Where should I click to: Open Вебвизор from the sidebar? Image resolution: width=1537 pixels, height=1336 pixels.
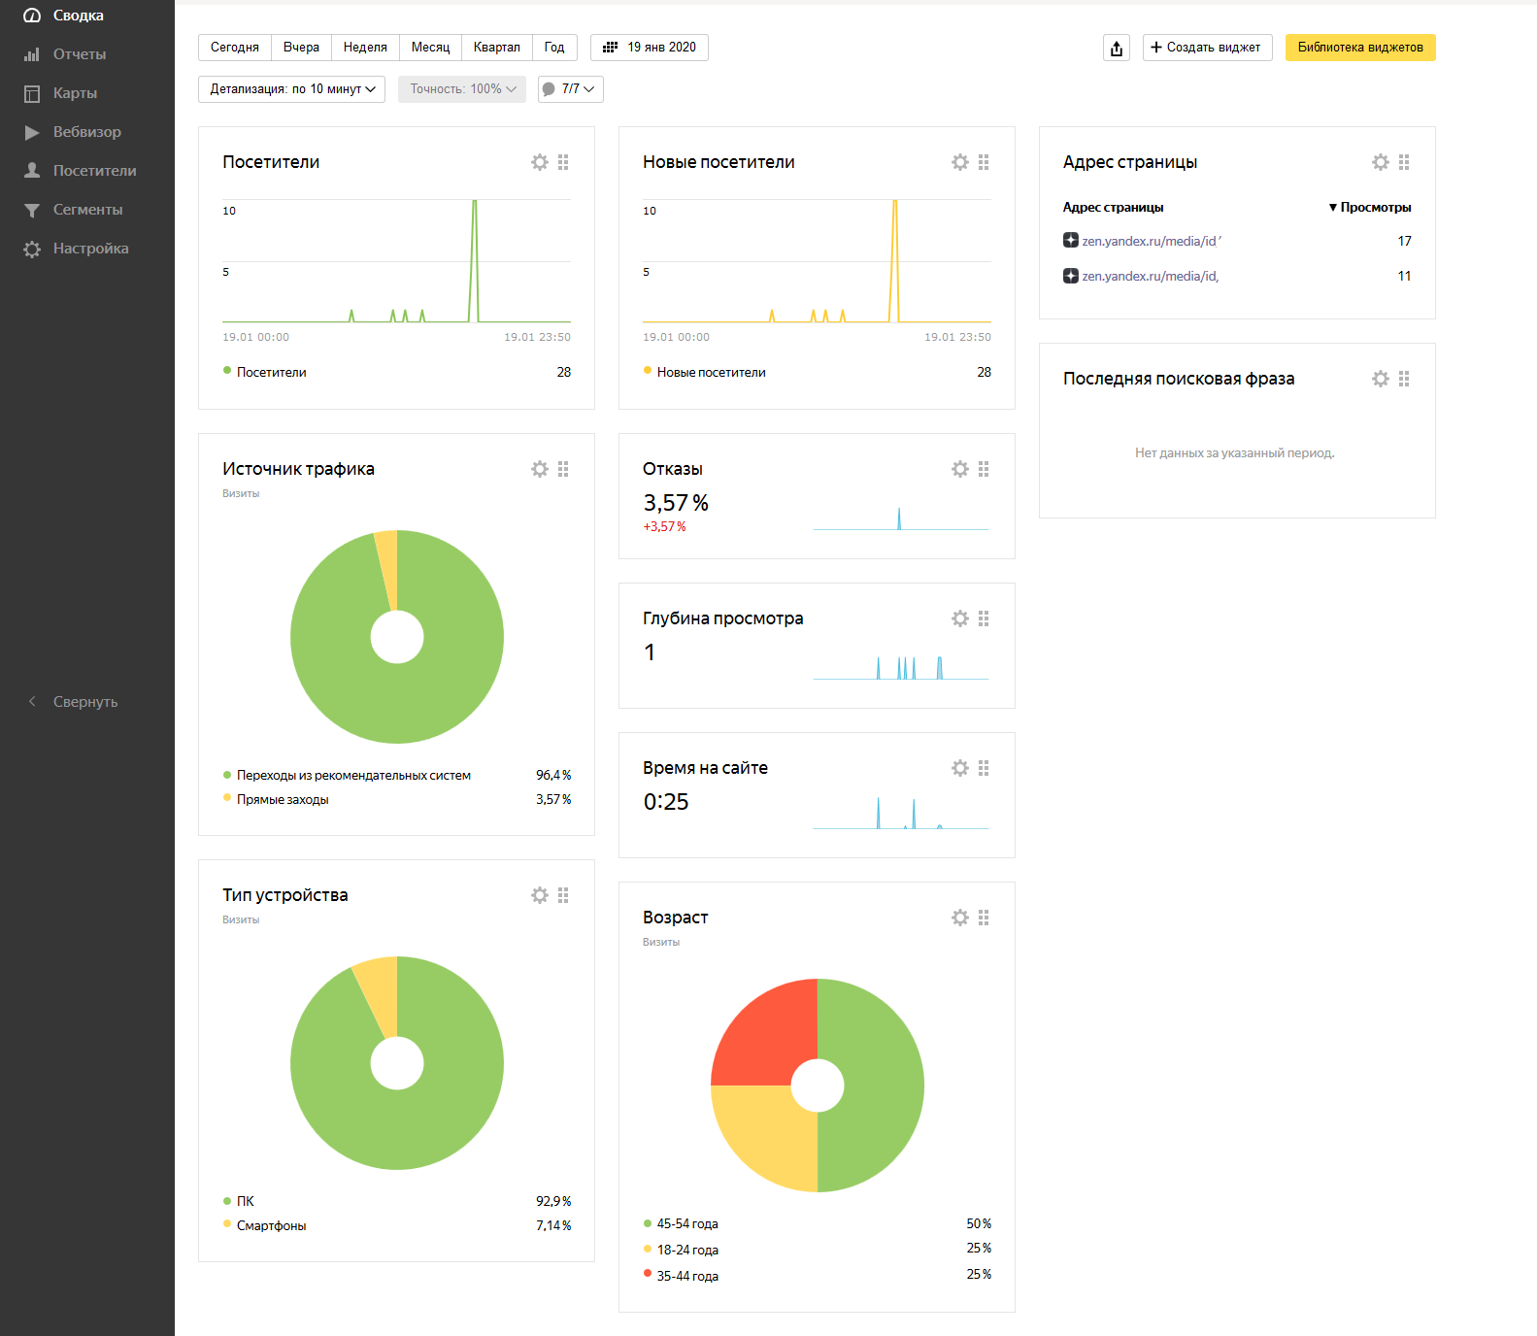point(86,132)
